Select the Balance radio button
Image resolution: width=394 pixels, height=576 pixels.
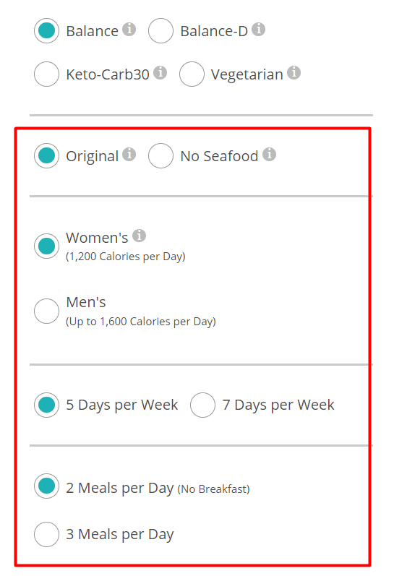46,30
